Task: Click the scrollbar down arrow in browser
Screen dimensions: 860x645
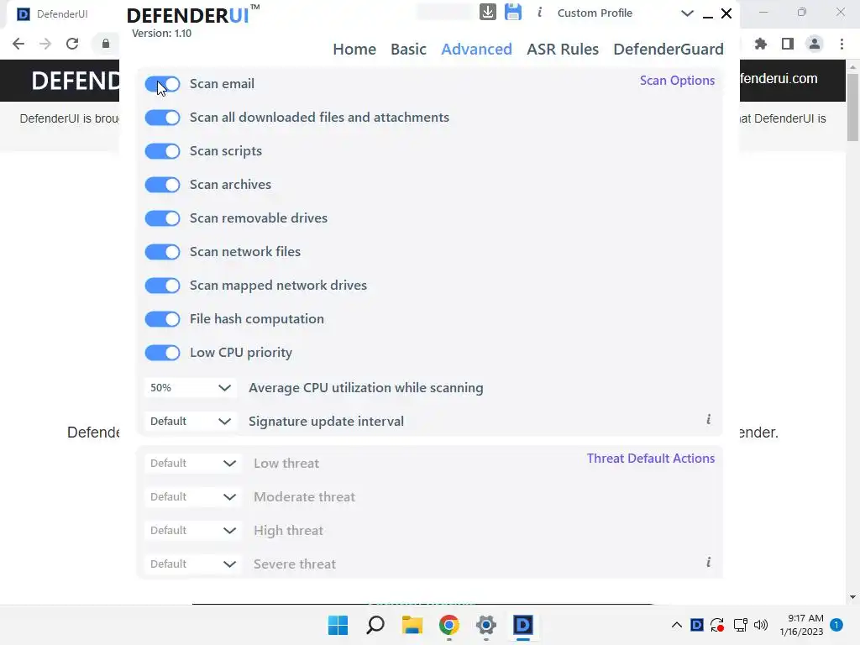Action: point(853,597)
